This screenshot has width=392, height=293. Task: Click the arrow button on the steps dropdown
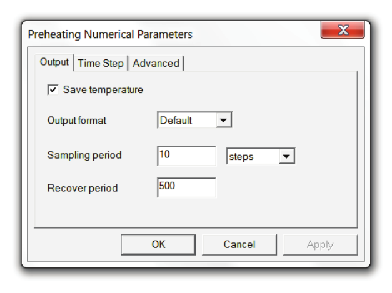[287, 156]
